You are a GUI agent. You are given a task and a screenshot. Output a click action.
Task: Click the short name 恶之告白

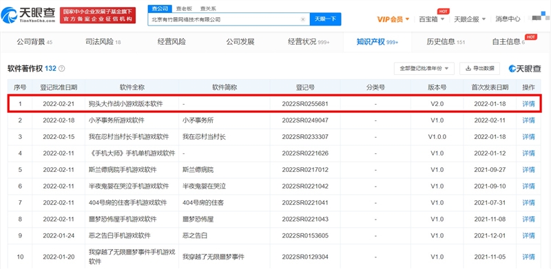click(195, 236)
